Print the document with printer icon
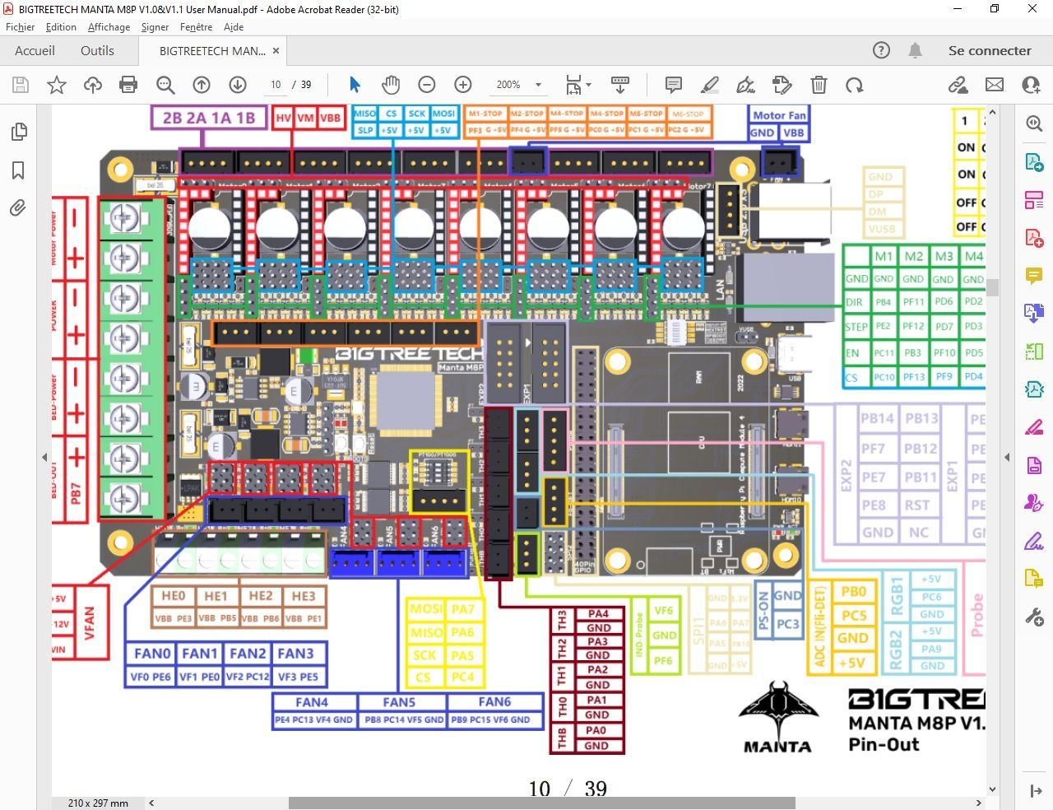This screenshot has width=1053, height=810. (128, 85)
